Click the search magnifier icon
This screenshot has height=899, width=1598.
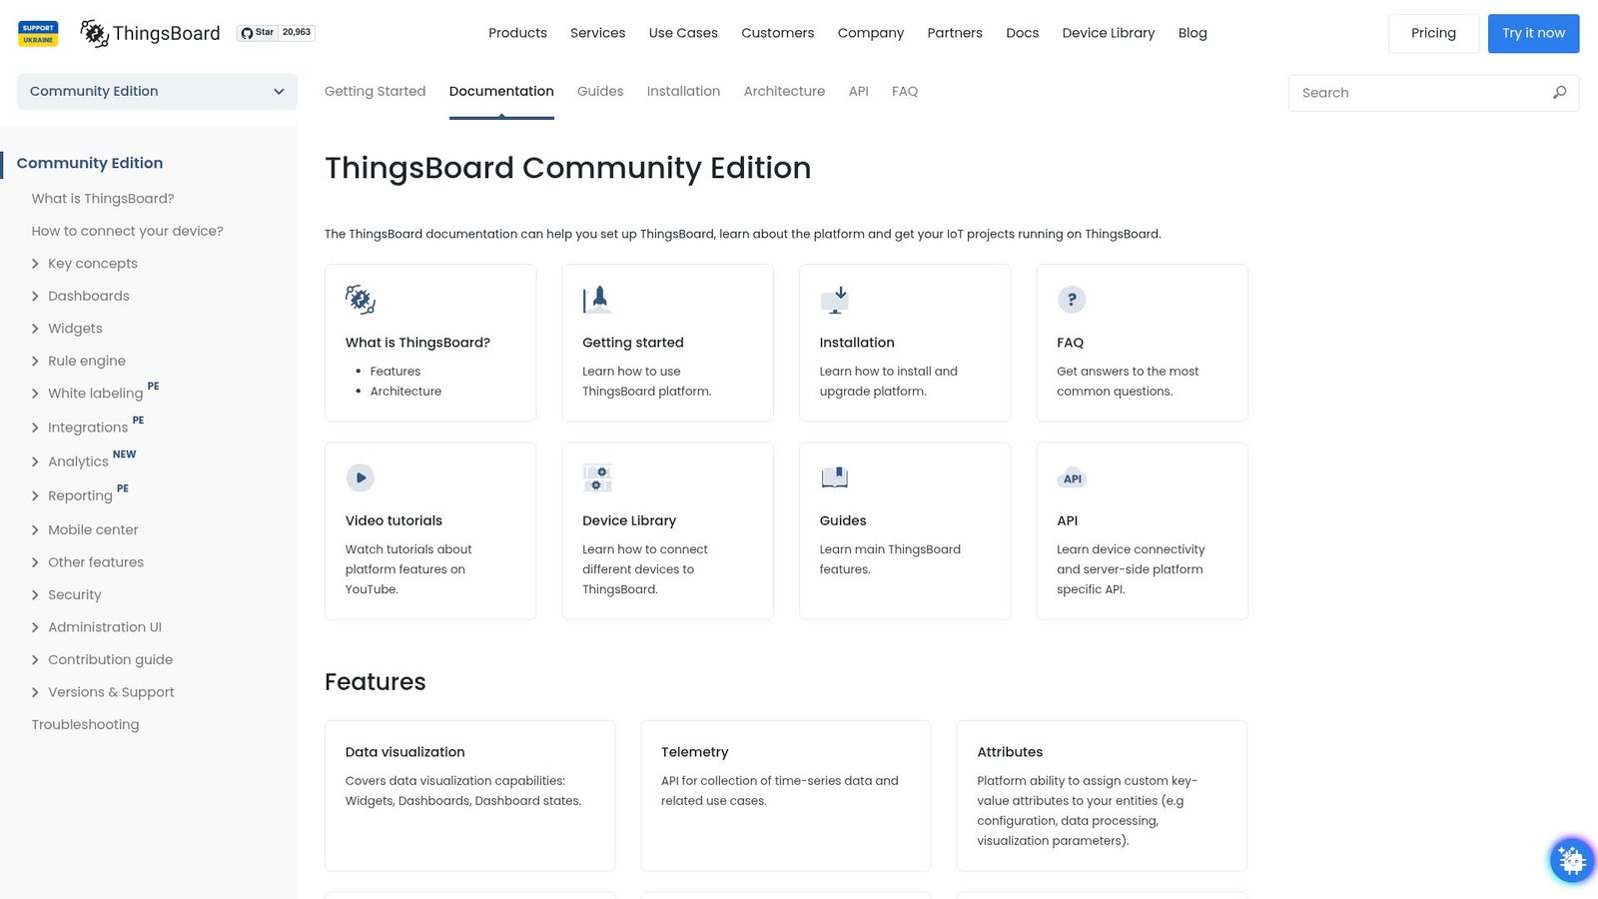[1558, 92]
